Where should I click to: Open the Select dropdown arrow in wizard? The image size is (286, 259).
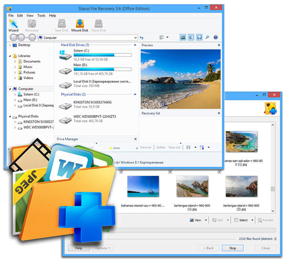coord(252,220)
